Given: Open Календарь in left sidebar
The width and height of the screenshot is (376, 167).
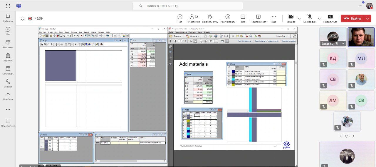Looking at the screenshot, I should 8,70.
